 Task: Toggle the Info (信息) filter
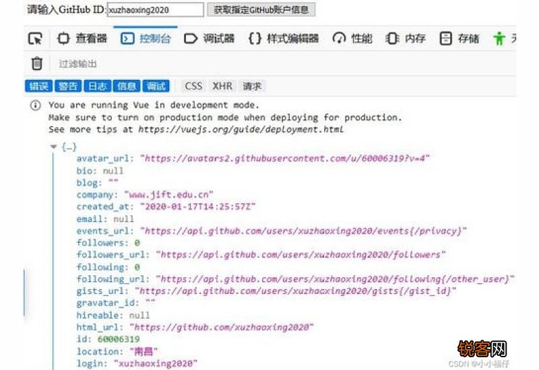127,86
